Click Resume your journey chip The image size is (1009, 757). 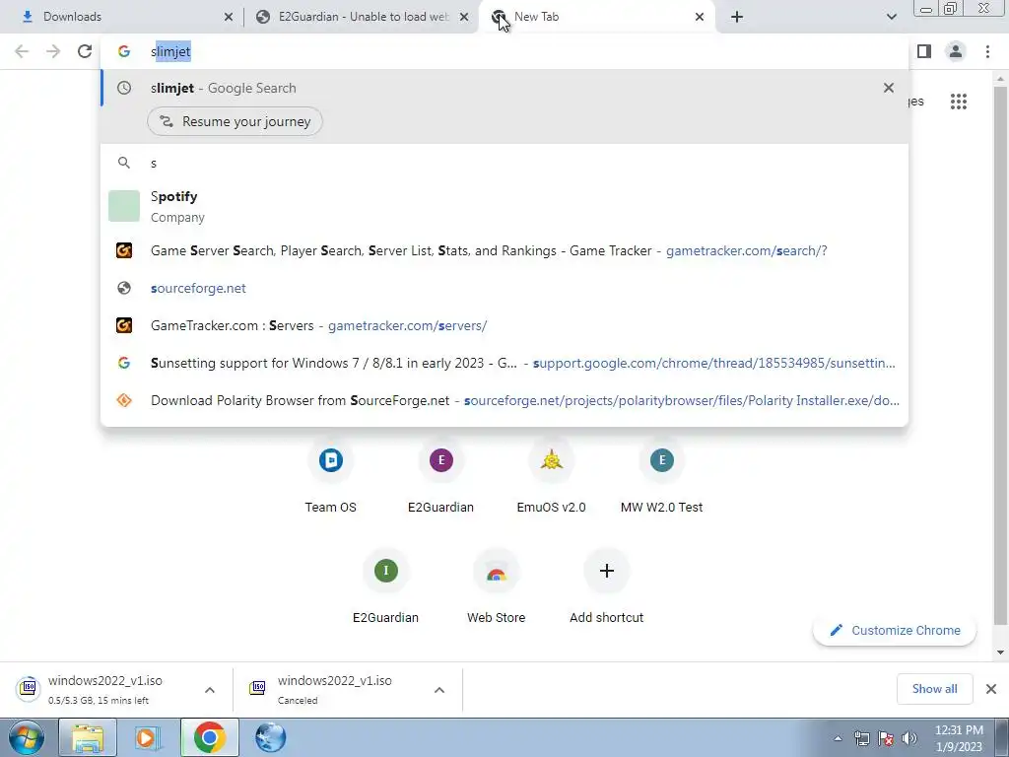(x=235, y=121)
